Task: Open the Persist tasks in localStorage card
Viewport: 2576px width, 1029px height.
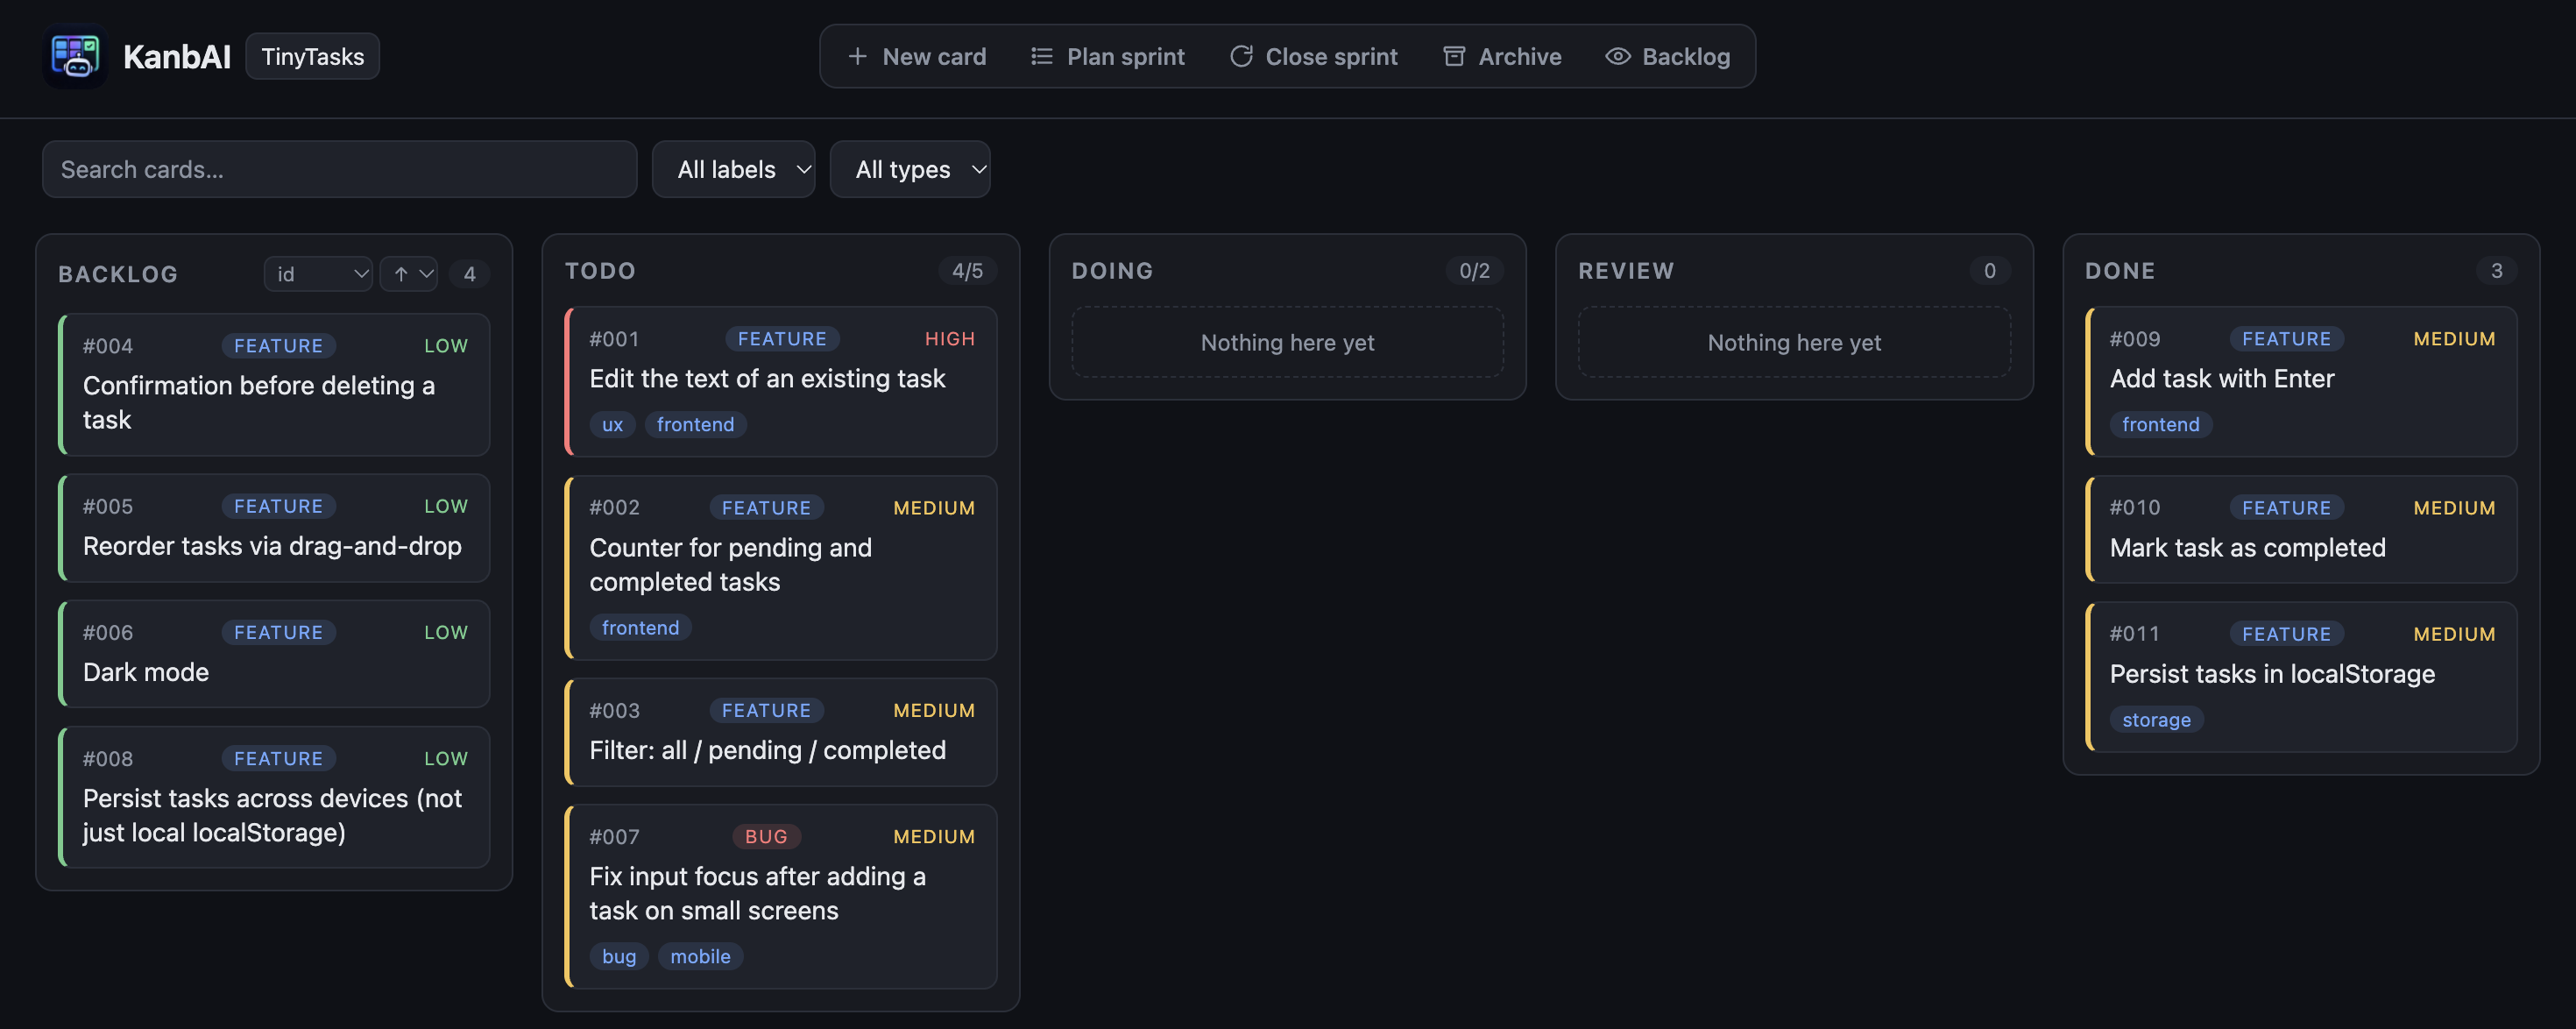Action: pyautogui.click(x=2302, y=677)
